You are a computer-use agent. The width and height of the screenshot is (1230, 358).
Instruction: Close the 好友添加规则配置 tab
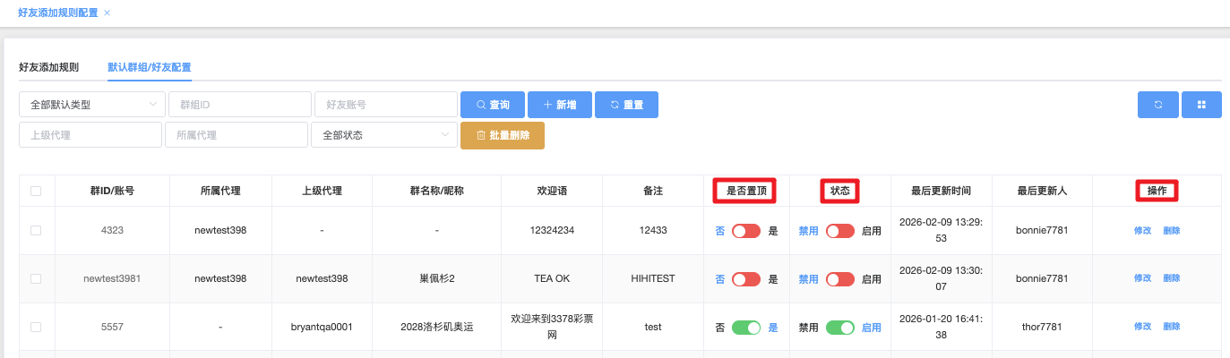[x=108, y=13]
